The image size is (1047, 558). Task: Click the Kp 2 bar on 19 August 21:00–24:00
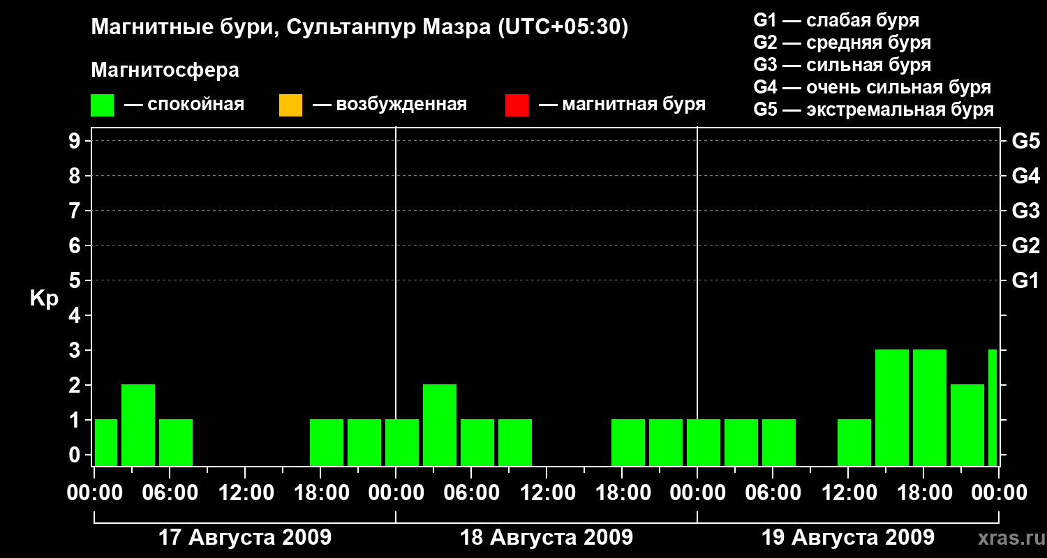[x=967, y=425]
